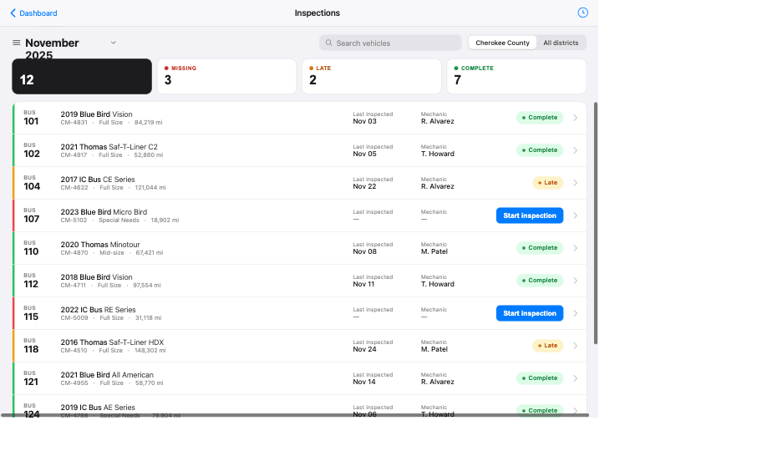Image resolution: width=772 pixels, height=451 pixels.
Task: Open Bus 102 row chevron
Action: click(x=575, y=150)
